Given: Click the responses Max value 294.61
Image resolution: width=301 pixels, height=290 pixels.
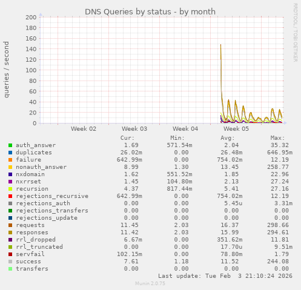Looking at the screenshot, I should coord(278,232).
